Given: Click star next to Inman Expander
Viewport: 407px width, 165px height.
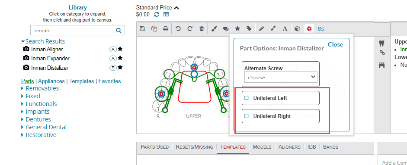Looking at the screenshot, I should (x=120, y=58).
